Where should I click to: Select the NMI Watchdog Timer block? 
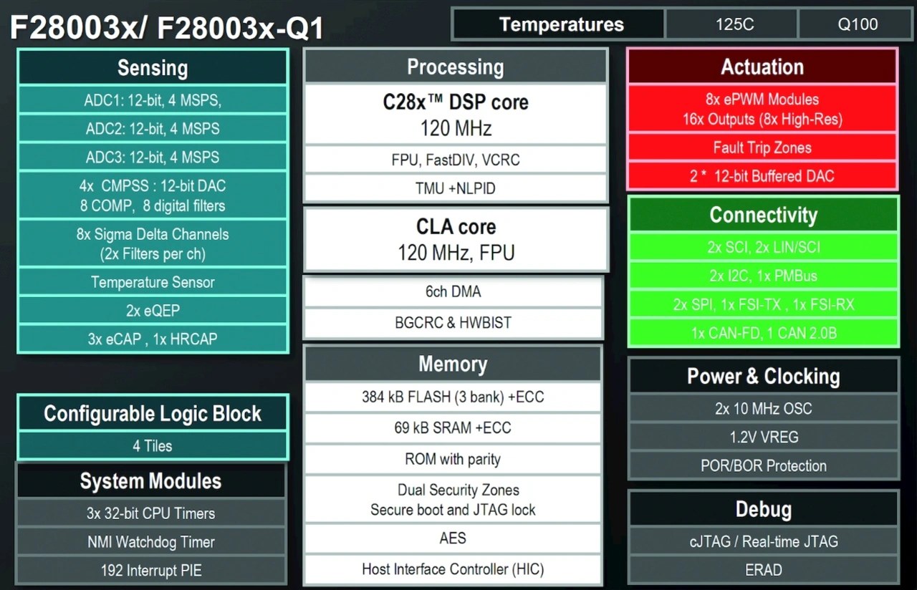pos(151,542)
